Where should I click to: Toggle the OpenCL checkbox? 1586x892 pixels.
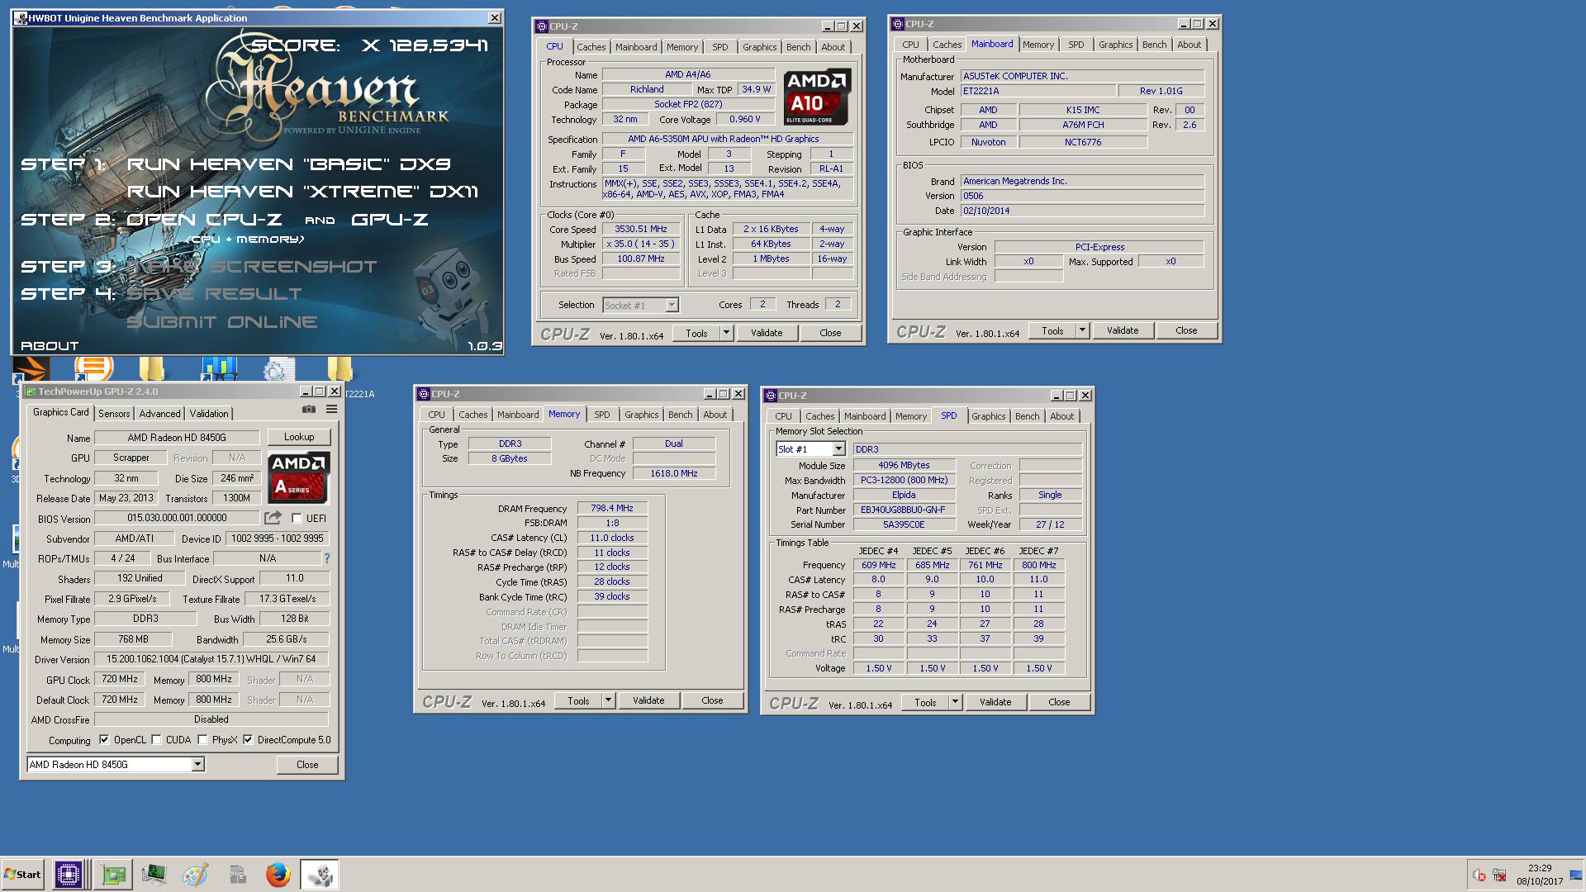(x=104, y=740)
